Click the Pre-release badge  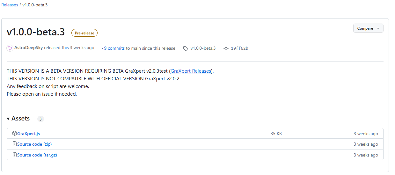point(84,33)
